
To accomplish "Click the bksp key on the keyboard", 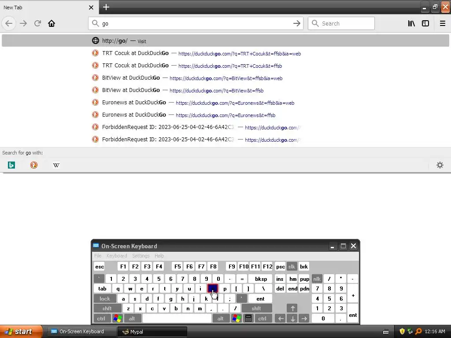I will pos(261,279).
